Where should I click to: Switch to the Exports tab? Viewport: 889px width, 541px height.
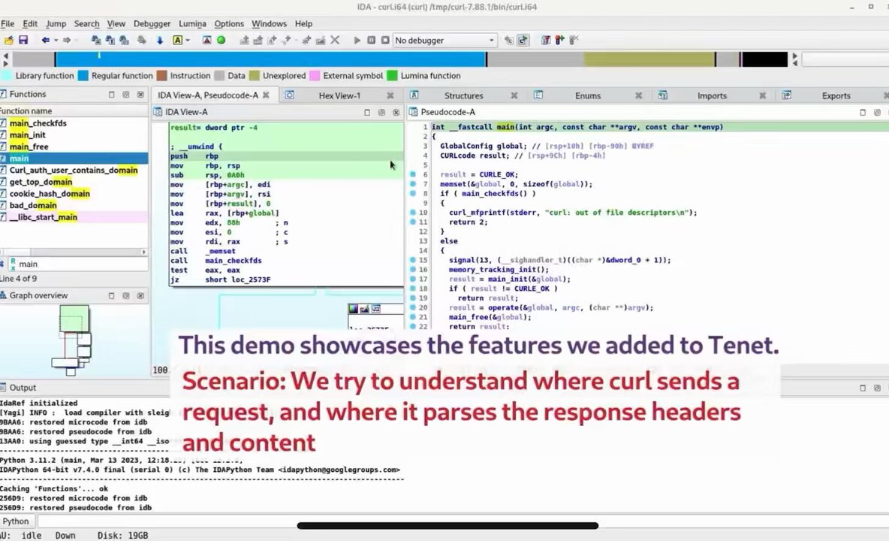836,95
